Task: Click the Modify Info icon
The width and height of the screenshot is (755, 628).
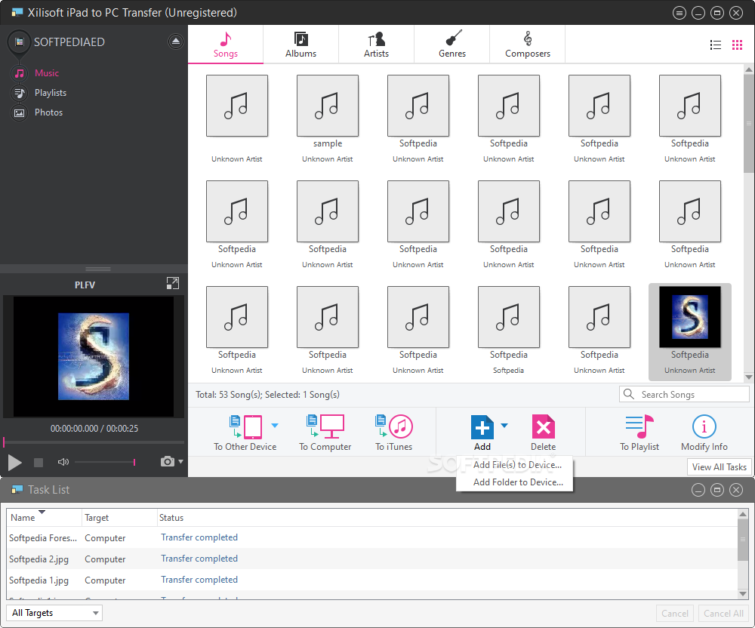Action: point(704,427)
